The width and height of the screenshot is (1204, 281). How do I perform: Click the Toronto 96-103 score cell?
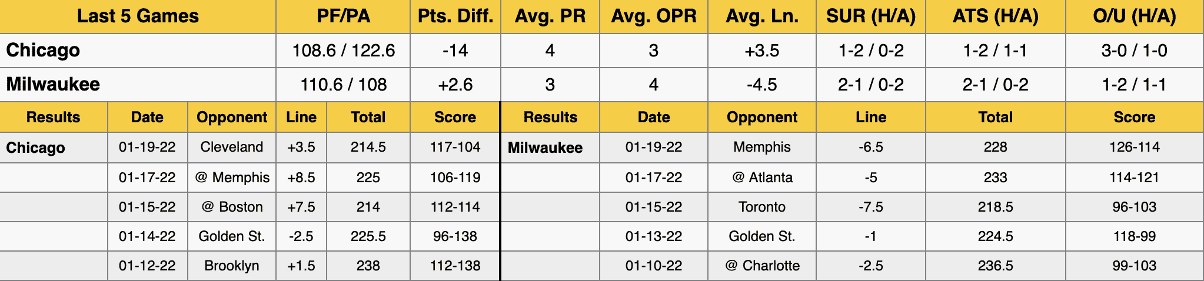tap(1135, 207)
